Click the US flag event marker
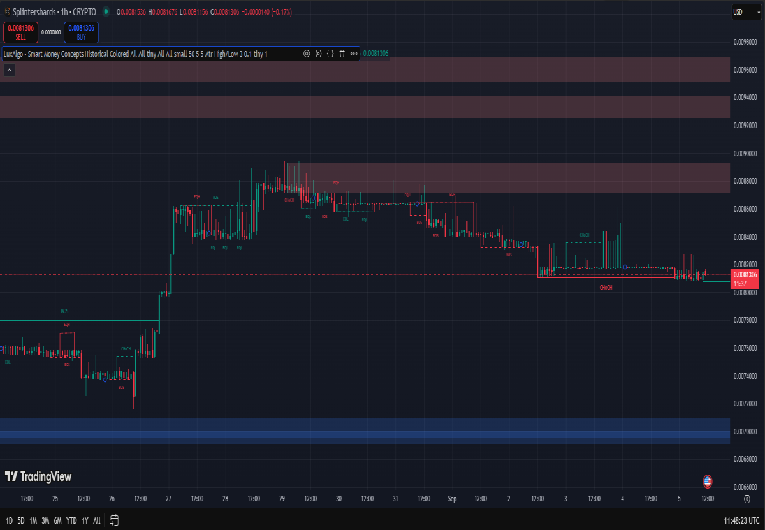 pos(707,481)
